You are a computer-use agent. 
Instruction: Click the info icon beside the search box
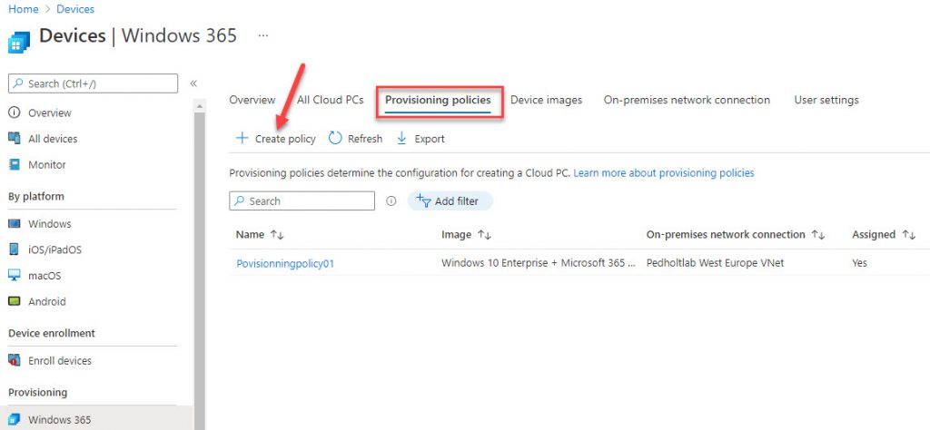pyautogui.click(x=391, y=200)
